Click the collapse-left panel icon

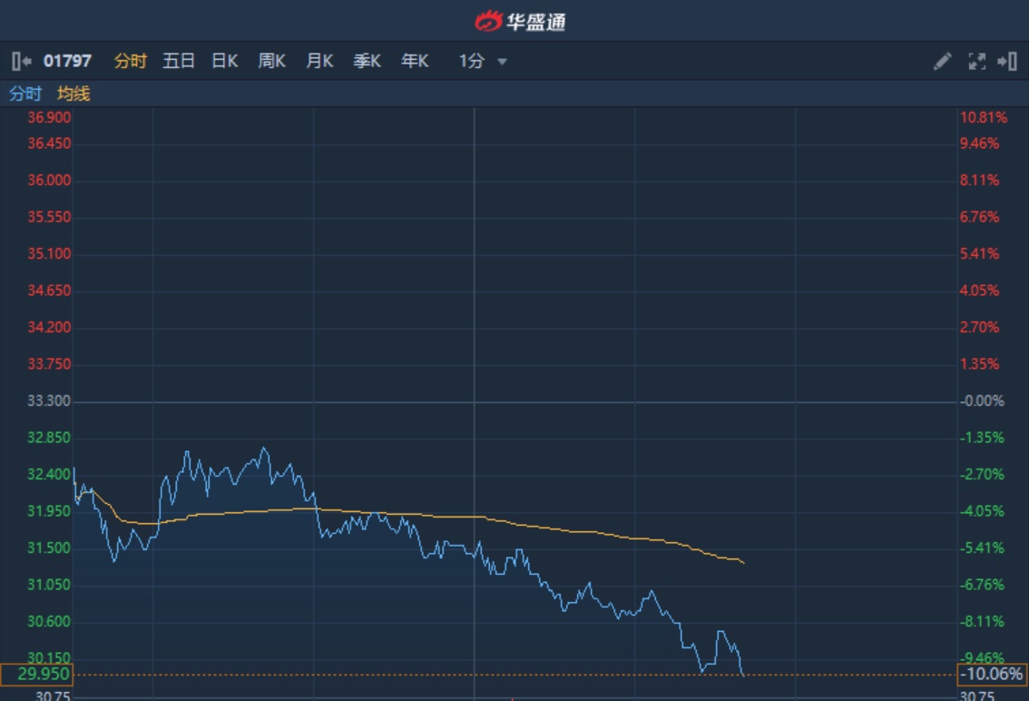(21, 62)
